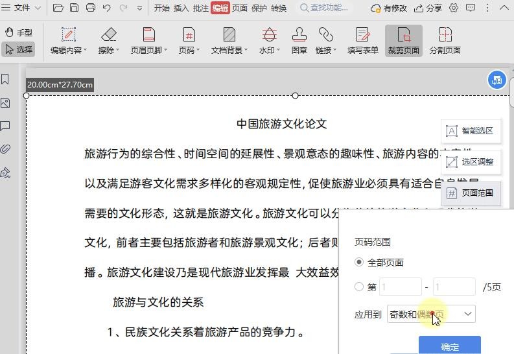Click the Confirm (确定) button
This screenshot has width=514, height=354.
click(449, 347)
